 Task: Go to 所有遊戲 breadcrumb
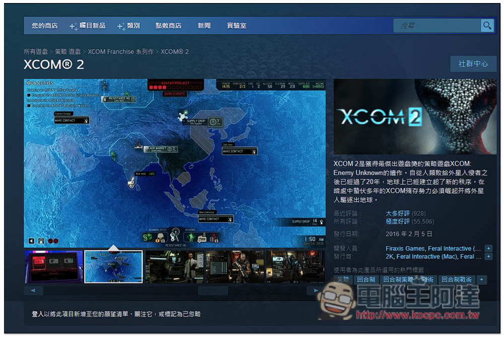click(x=36, y=51)
